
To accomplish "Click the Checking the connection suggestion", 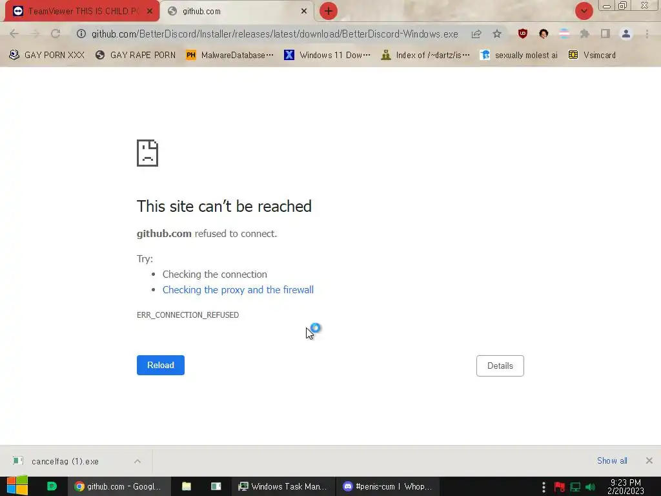I will [214, 274].
